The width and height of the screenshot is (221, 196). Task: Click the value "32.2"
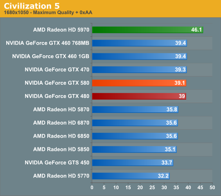point(163,176)
